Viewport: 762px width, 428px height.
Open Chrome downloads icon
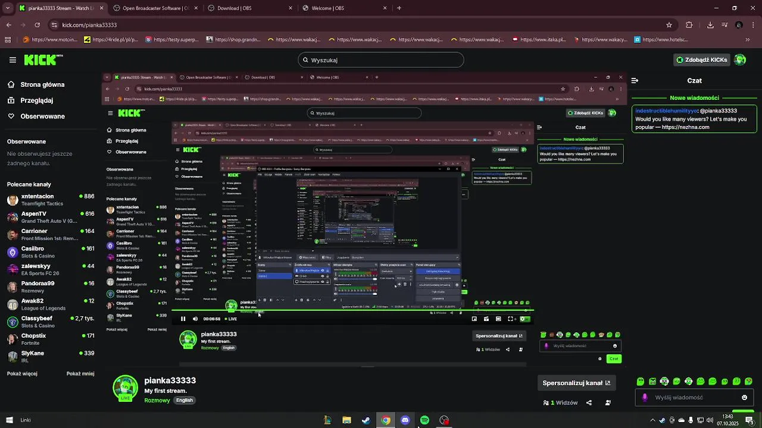point(710,25)
